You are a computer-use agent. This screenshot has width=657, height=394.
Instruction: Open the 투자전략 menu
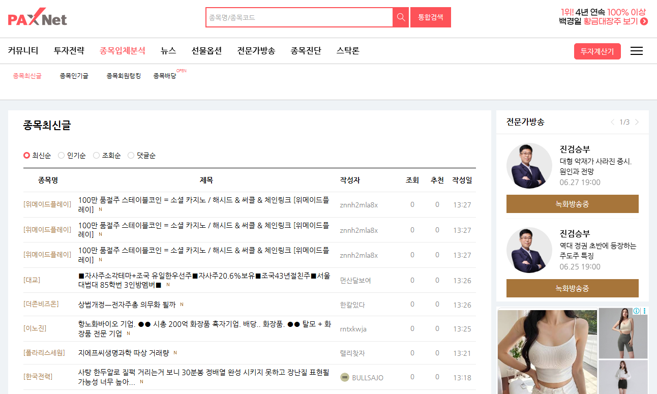coord(69,51)
